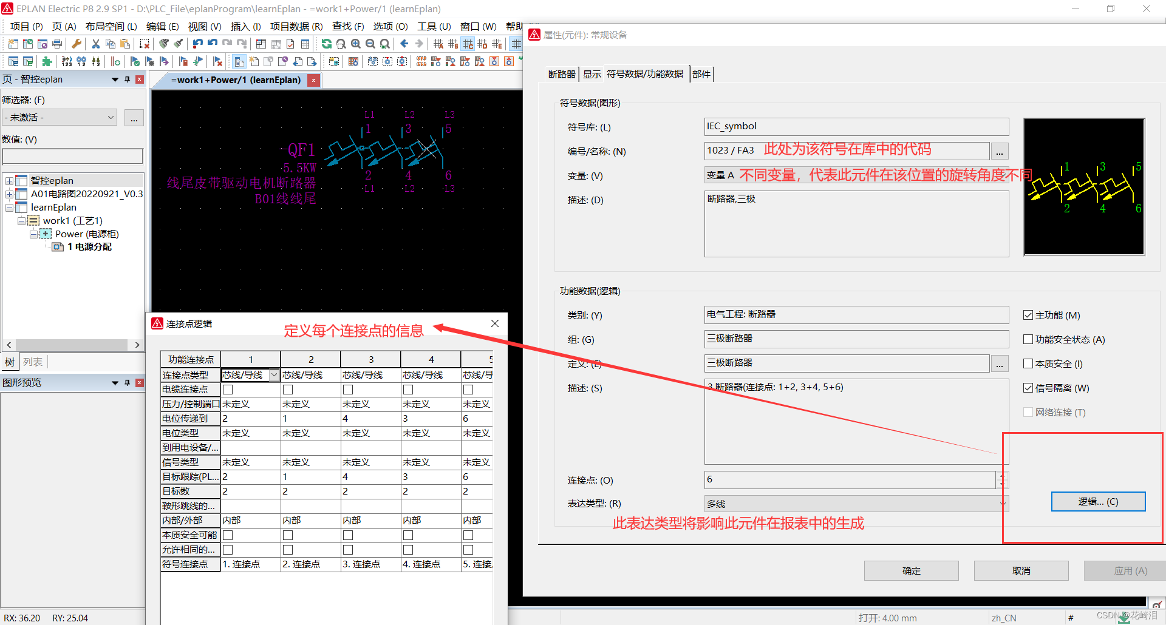The height and width of the screenshot is (625, 1166).
Task: Undo the last action
Action: 197,43
